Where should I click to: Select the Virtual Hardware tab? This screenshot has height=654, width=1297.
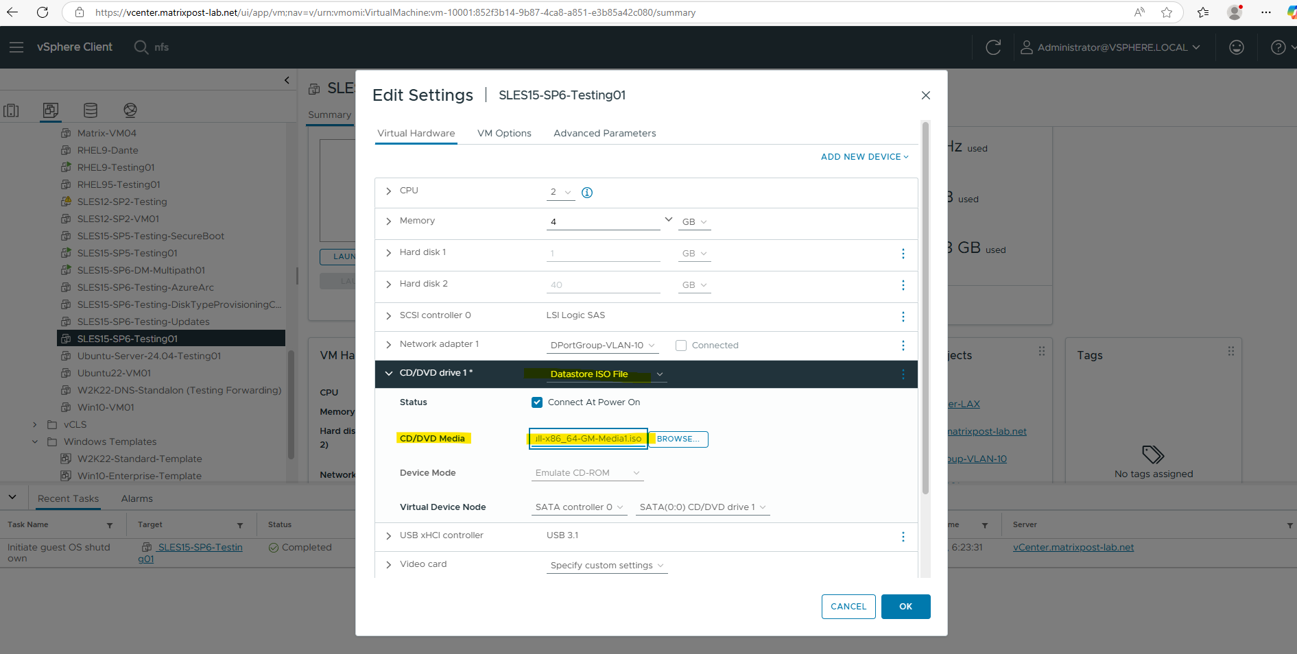pos(416,134)
